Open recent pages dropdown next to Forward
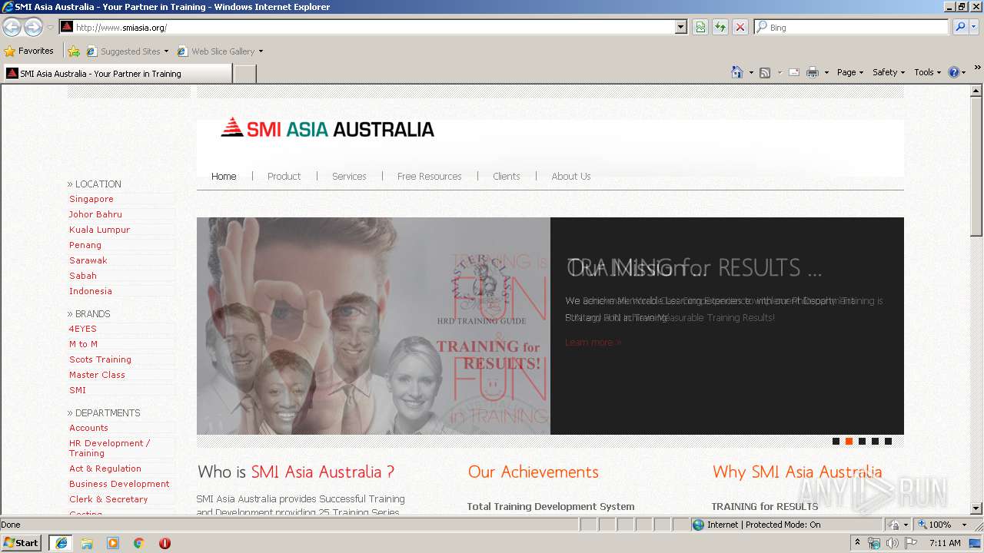Image resolution: width=984 pixels, height=553 pixels. point(50,27)
